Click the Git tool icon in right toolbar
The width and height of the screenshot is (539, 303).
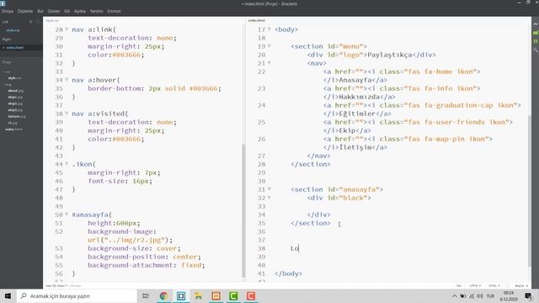point(536,50)
